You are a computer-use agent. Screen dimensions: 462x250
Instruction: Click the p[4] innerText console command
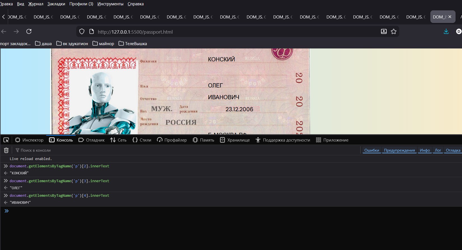click(59, 196)
